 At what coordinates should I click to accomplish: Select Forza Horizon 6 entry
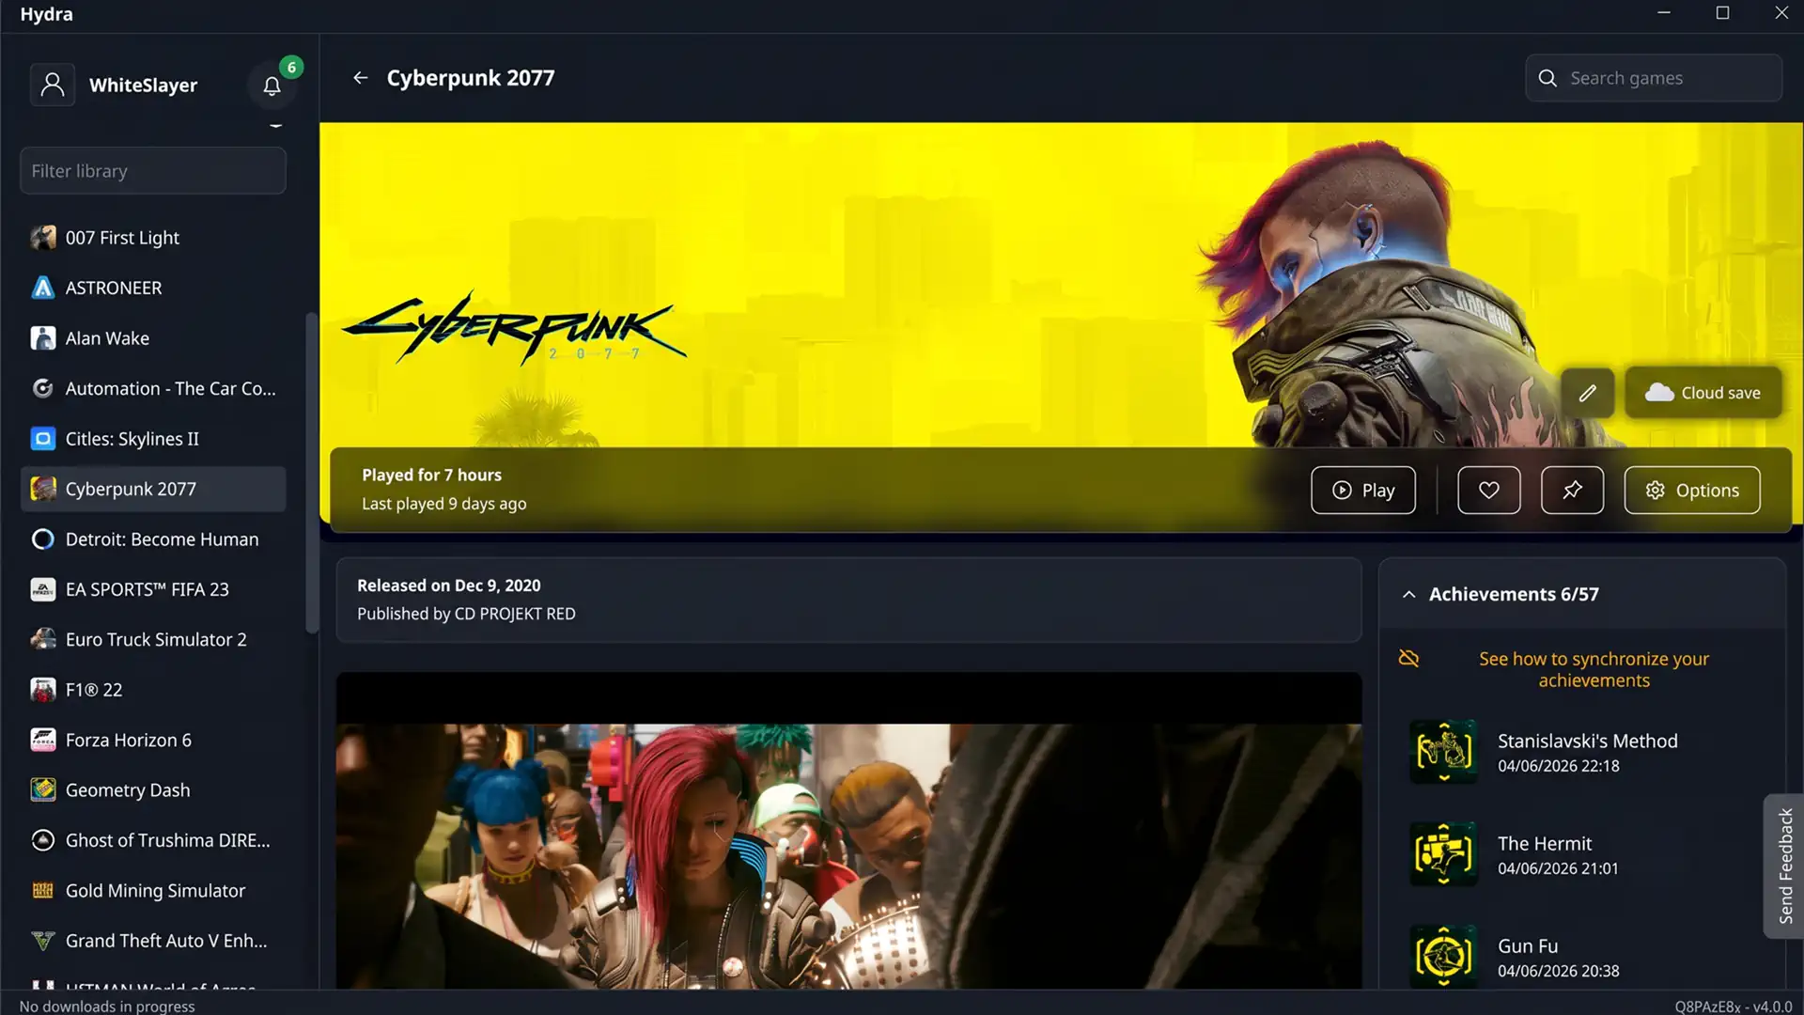(x=153, y=740)
